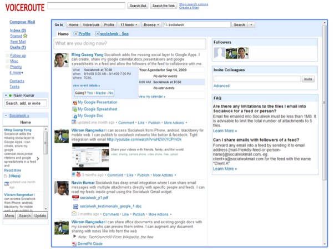The height and width of the screenshot is (251, 334).
Task: Open the Inbox (9) folder
Action: [18, 31]
